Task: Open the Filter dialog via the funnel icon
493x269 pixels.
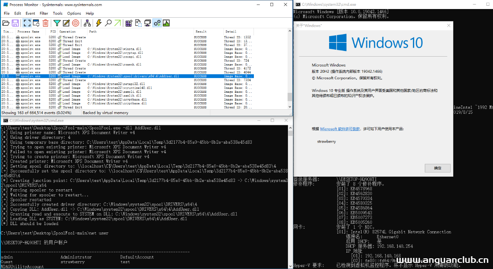Action: coord(57,23)
